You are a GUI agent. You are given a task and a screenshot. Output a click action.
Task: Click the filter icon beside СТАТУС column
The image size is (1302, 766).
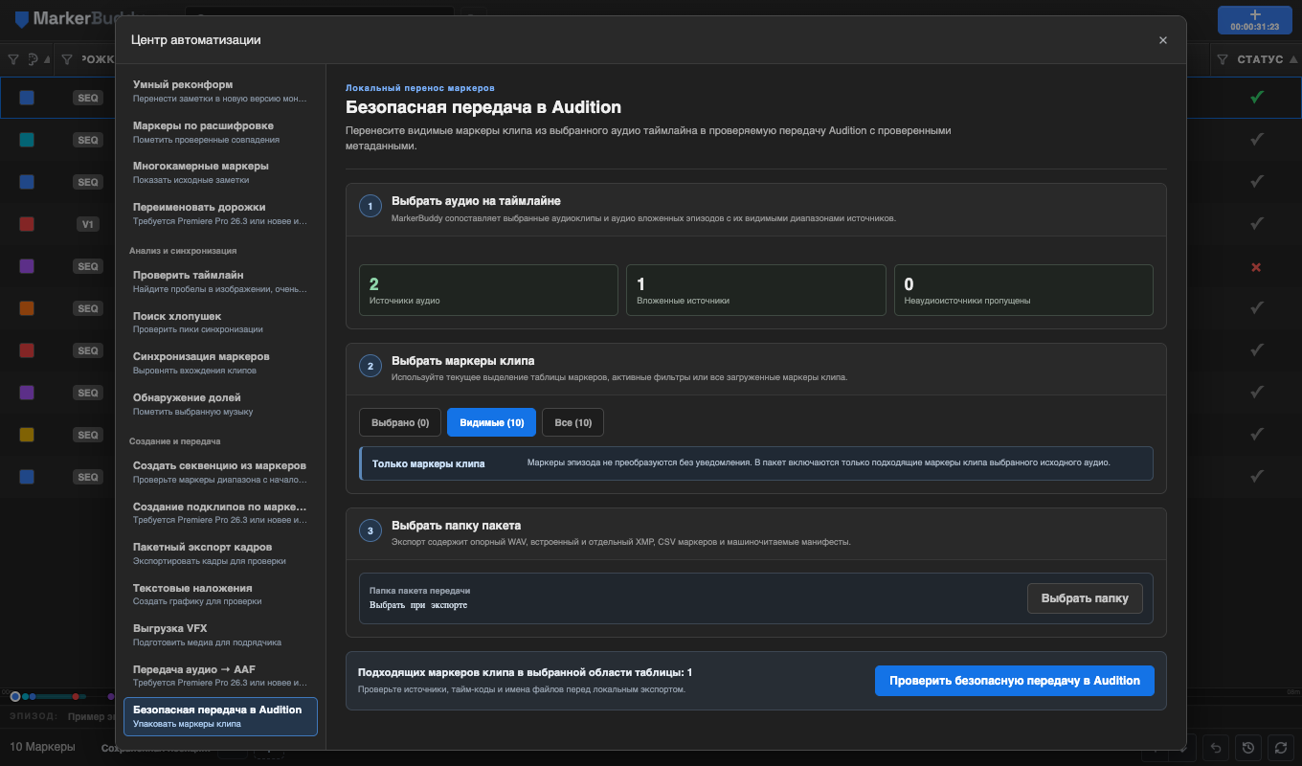[x=1223, y=59]
